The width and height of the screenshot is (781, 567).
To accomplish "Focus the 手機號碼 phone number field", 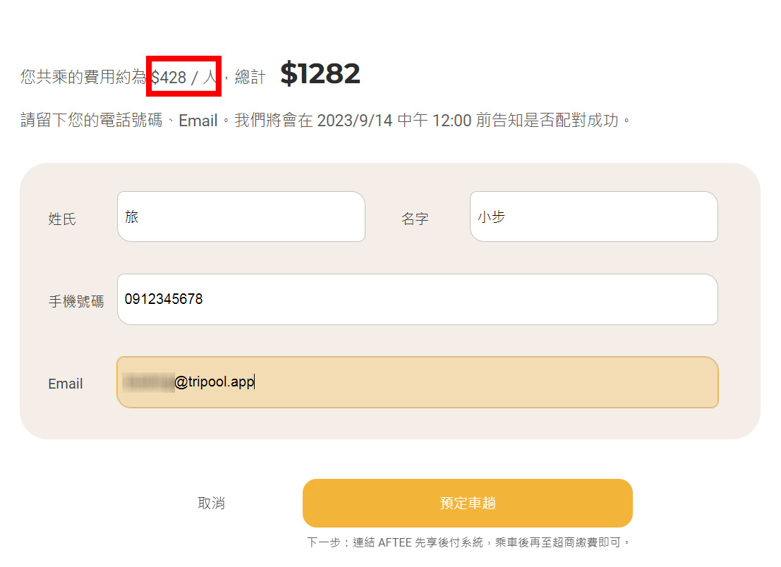I will pos(417,300).
